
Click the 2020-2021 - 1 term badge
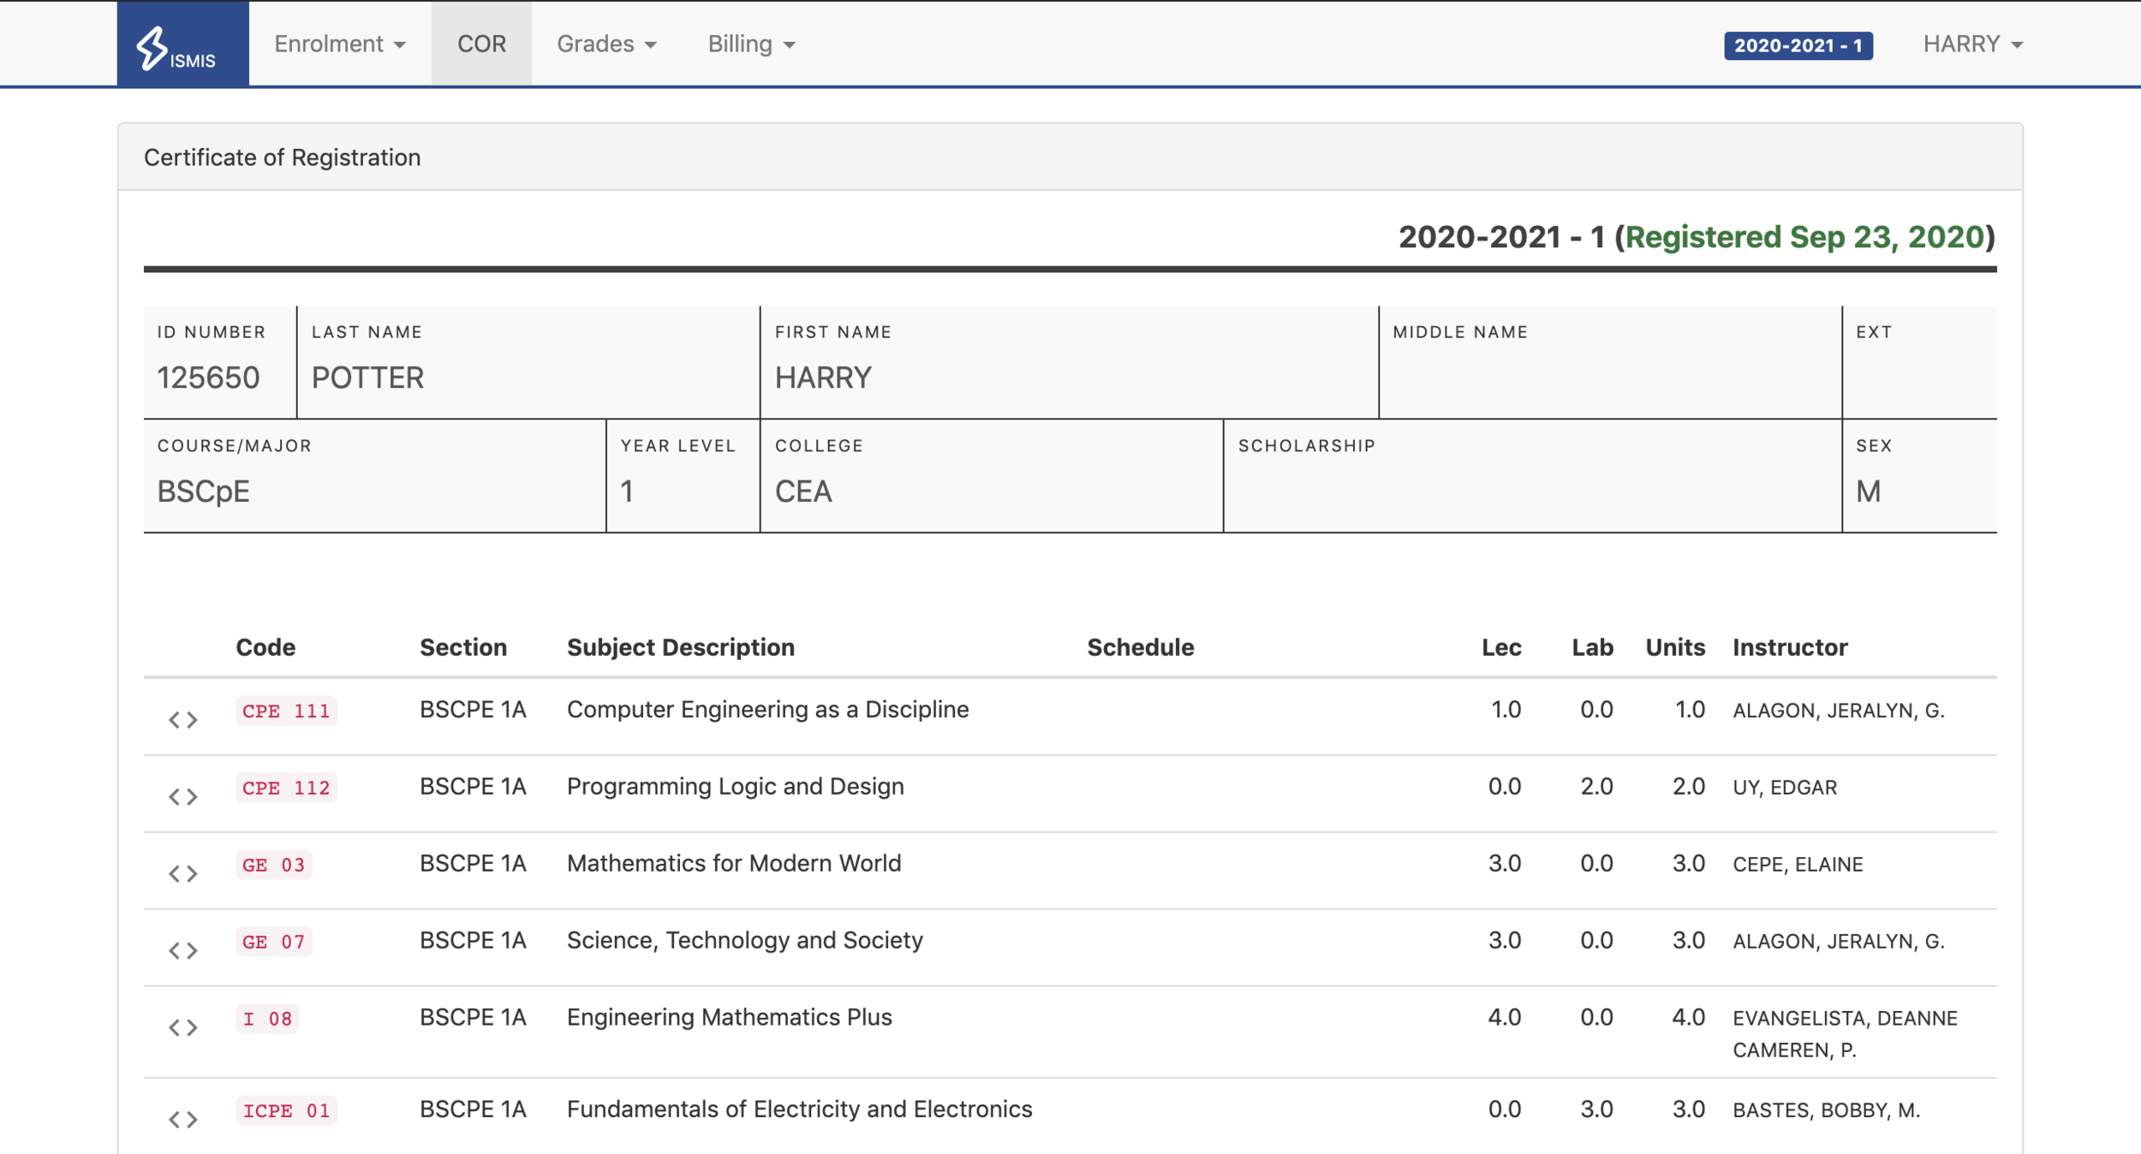(1798, 46)
